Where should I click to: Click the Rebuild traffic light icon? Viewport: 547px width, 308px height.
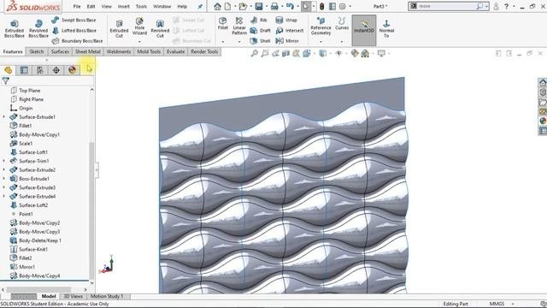(x=321, y=6)
